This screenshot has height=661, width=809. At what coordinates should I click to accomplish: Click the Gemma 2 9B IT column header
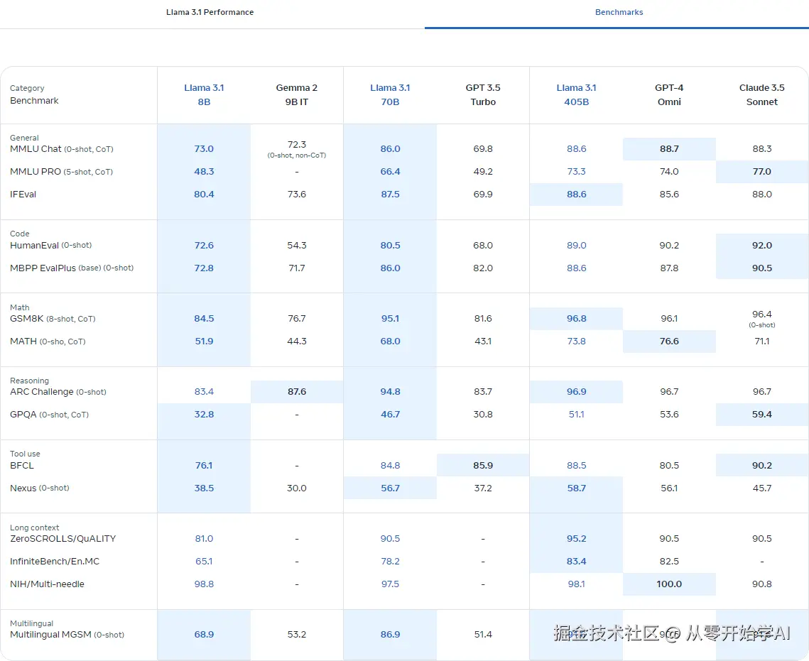click(x=297, y=95)
